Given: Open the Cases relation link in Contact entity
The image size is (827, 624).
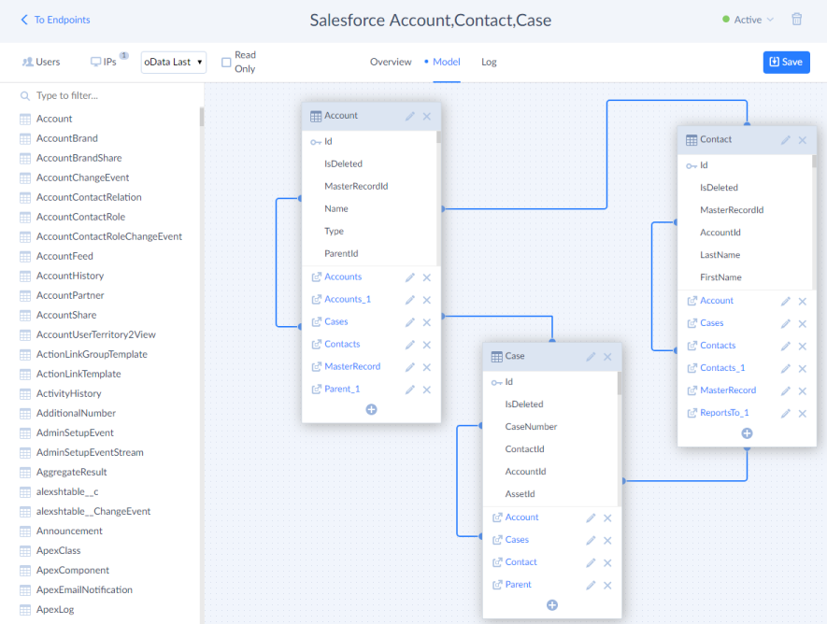Looking at the screenshot, I should pyautogui.click(x=711, y=323).
